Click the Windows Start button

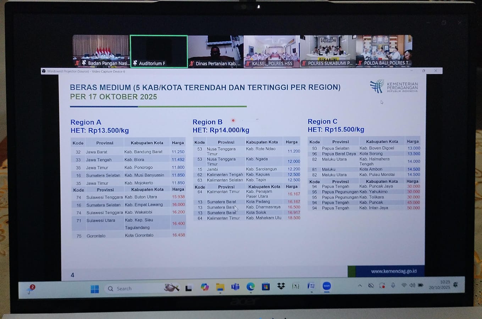[95, 289]
